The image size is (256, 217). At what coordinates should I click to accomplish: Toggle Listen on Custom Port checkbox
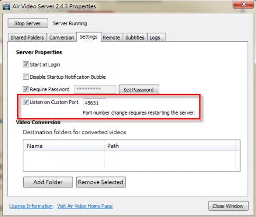(x=26, y=102)
